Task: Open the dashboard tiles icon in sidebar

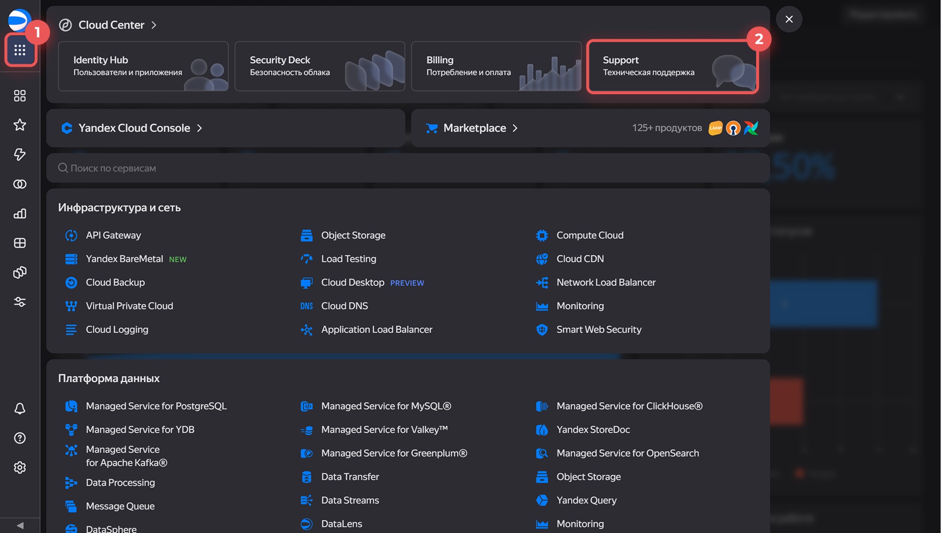Action: point(20,96)
